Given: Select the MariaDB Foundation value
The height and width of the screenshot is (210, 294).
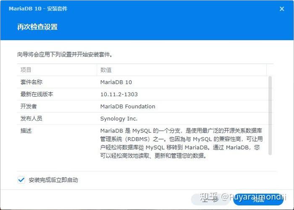Looking at the screenshot, I should (x=128, y=107).
